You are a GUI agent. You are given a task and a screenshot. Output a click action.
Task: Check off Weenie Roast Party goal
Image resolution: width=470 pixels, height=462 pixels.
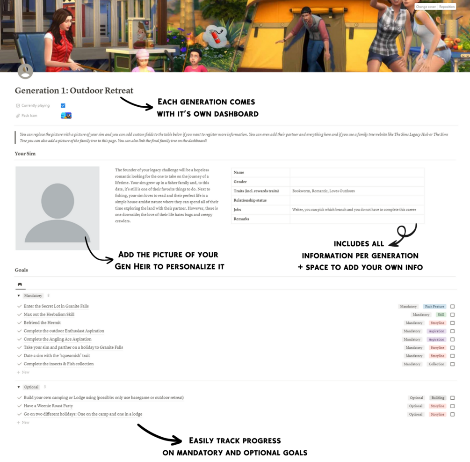tap(452, 406)
